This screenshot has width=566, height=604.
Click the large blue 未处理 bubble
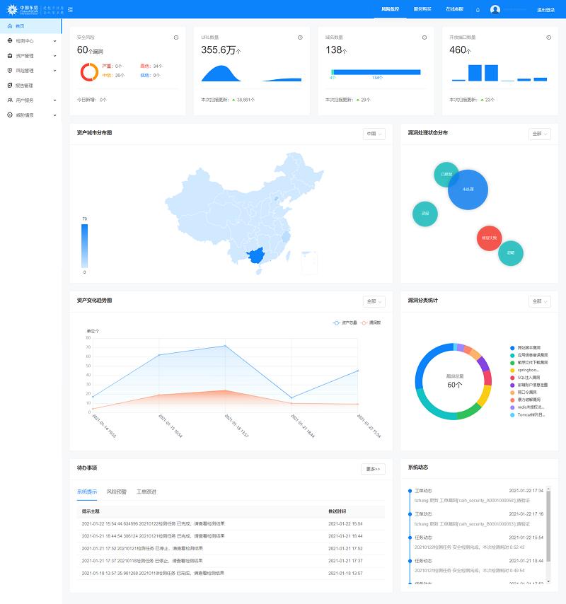[468, 190]
